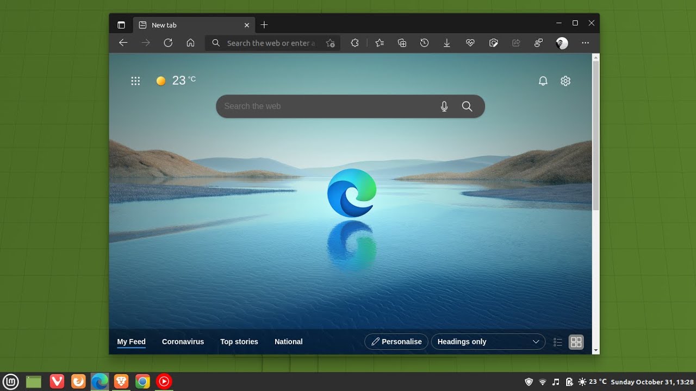696x391 pixels.
Task: Expand the Headings only dropdown
Action: tap(488, 342)
